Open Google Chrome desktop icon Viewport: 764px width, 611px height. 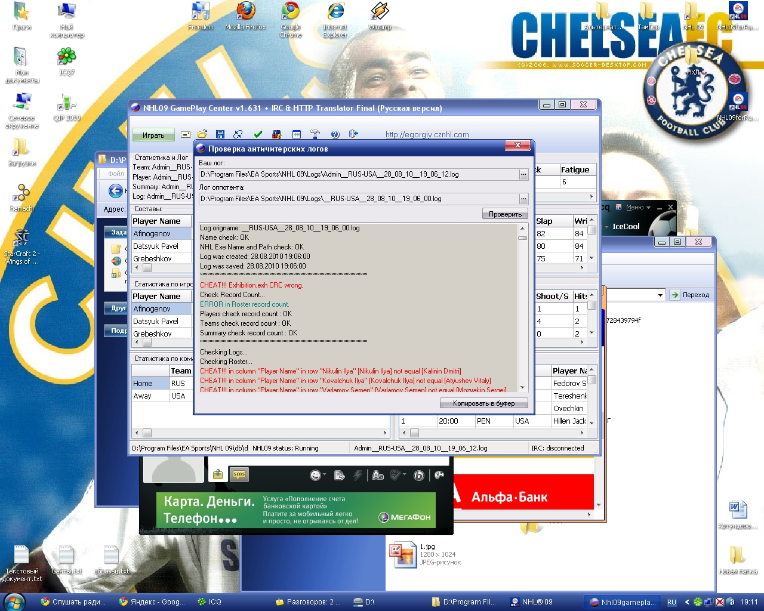(x=291, y=20)
